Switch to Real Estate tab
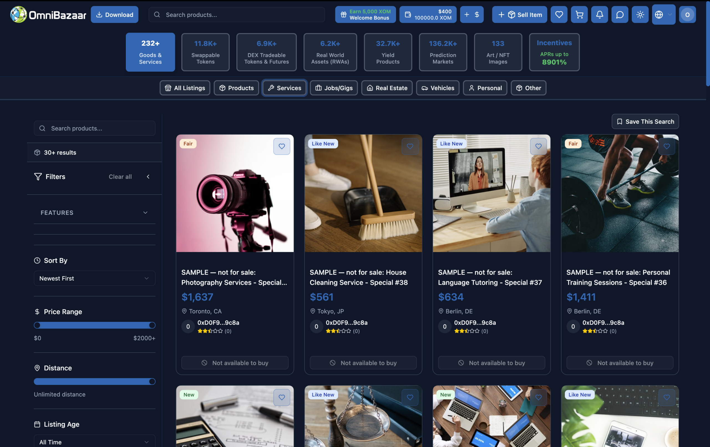Screen dimensions: 710x447 (x=387, y=88)
